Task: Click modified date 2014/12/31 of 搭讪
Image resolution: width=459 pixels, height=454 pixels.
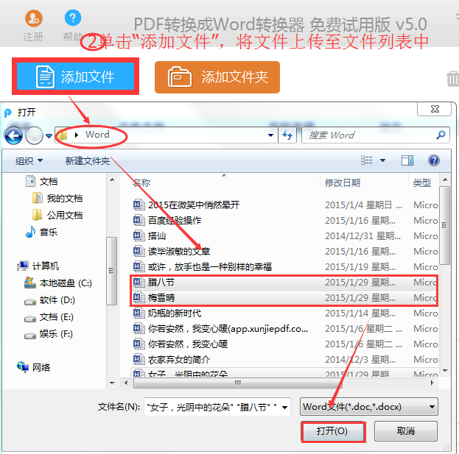Action: click(x=363, y=236)
